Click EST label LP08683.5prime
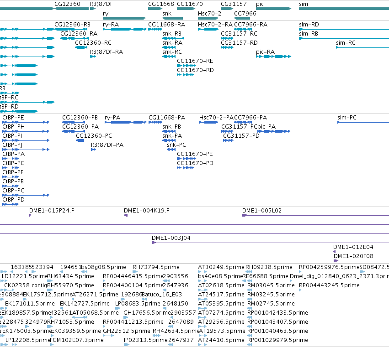 pyautogui.click(x=138, y=304)
